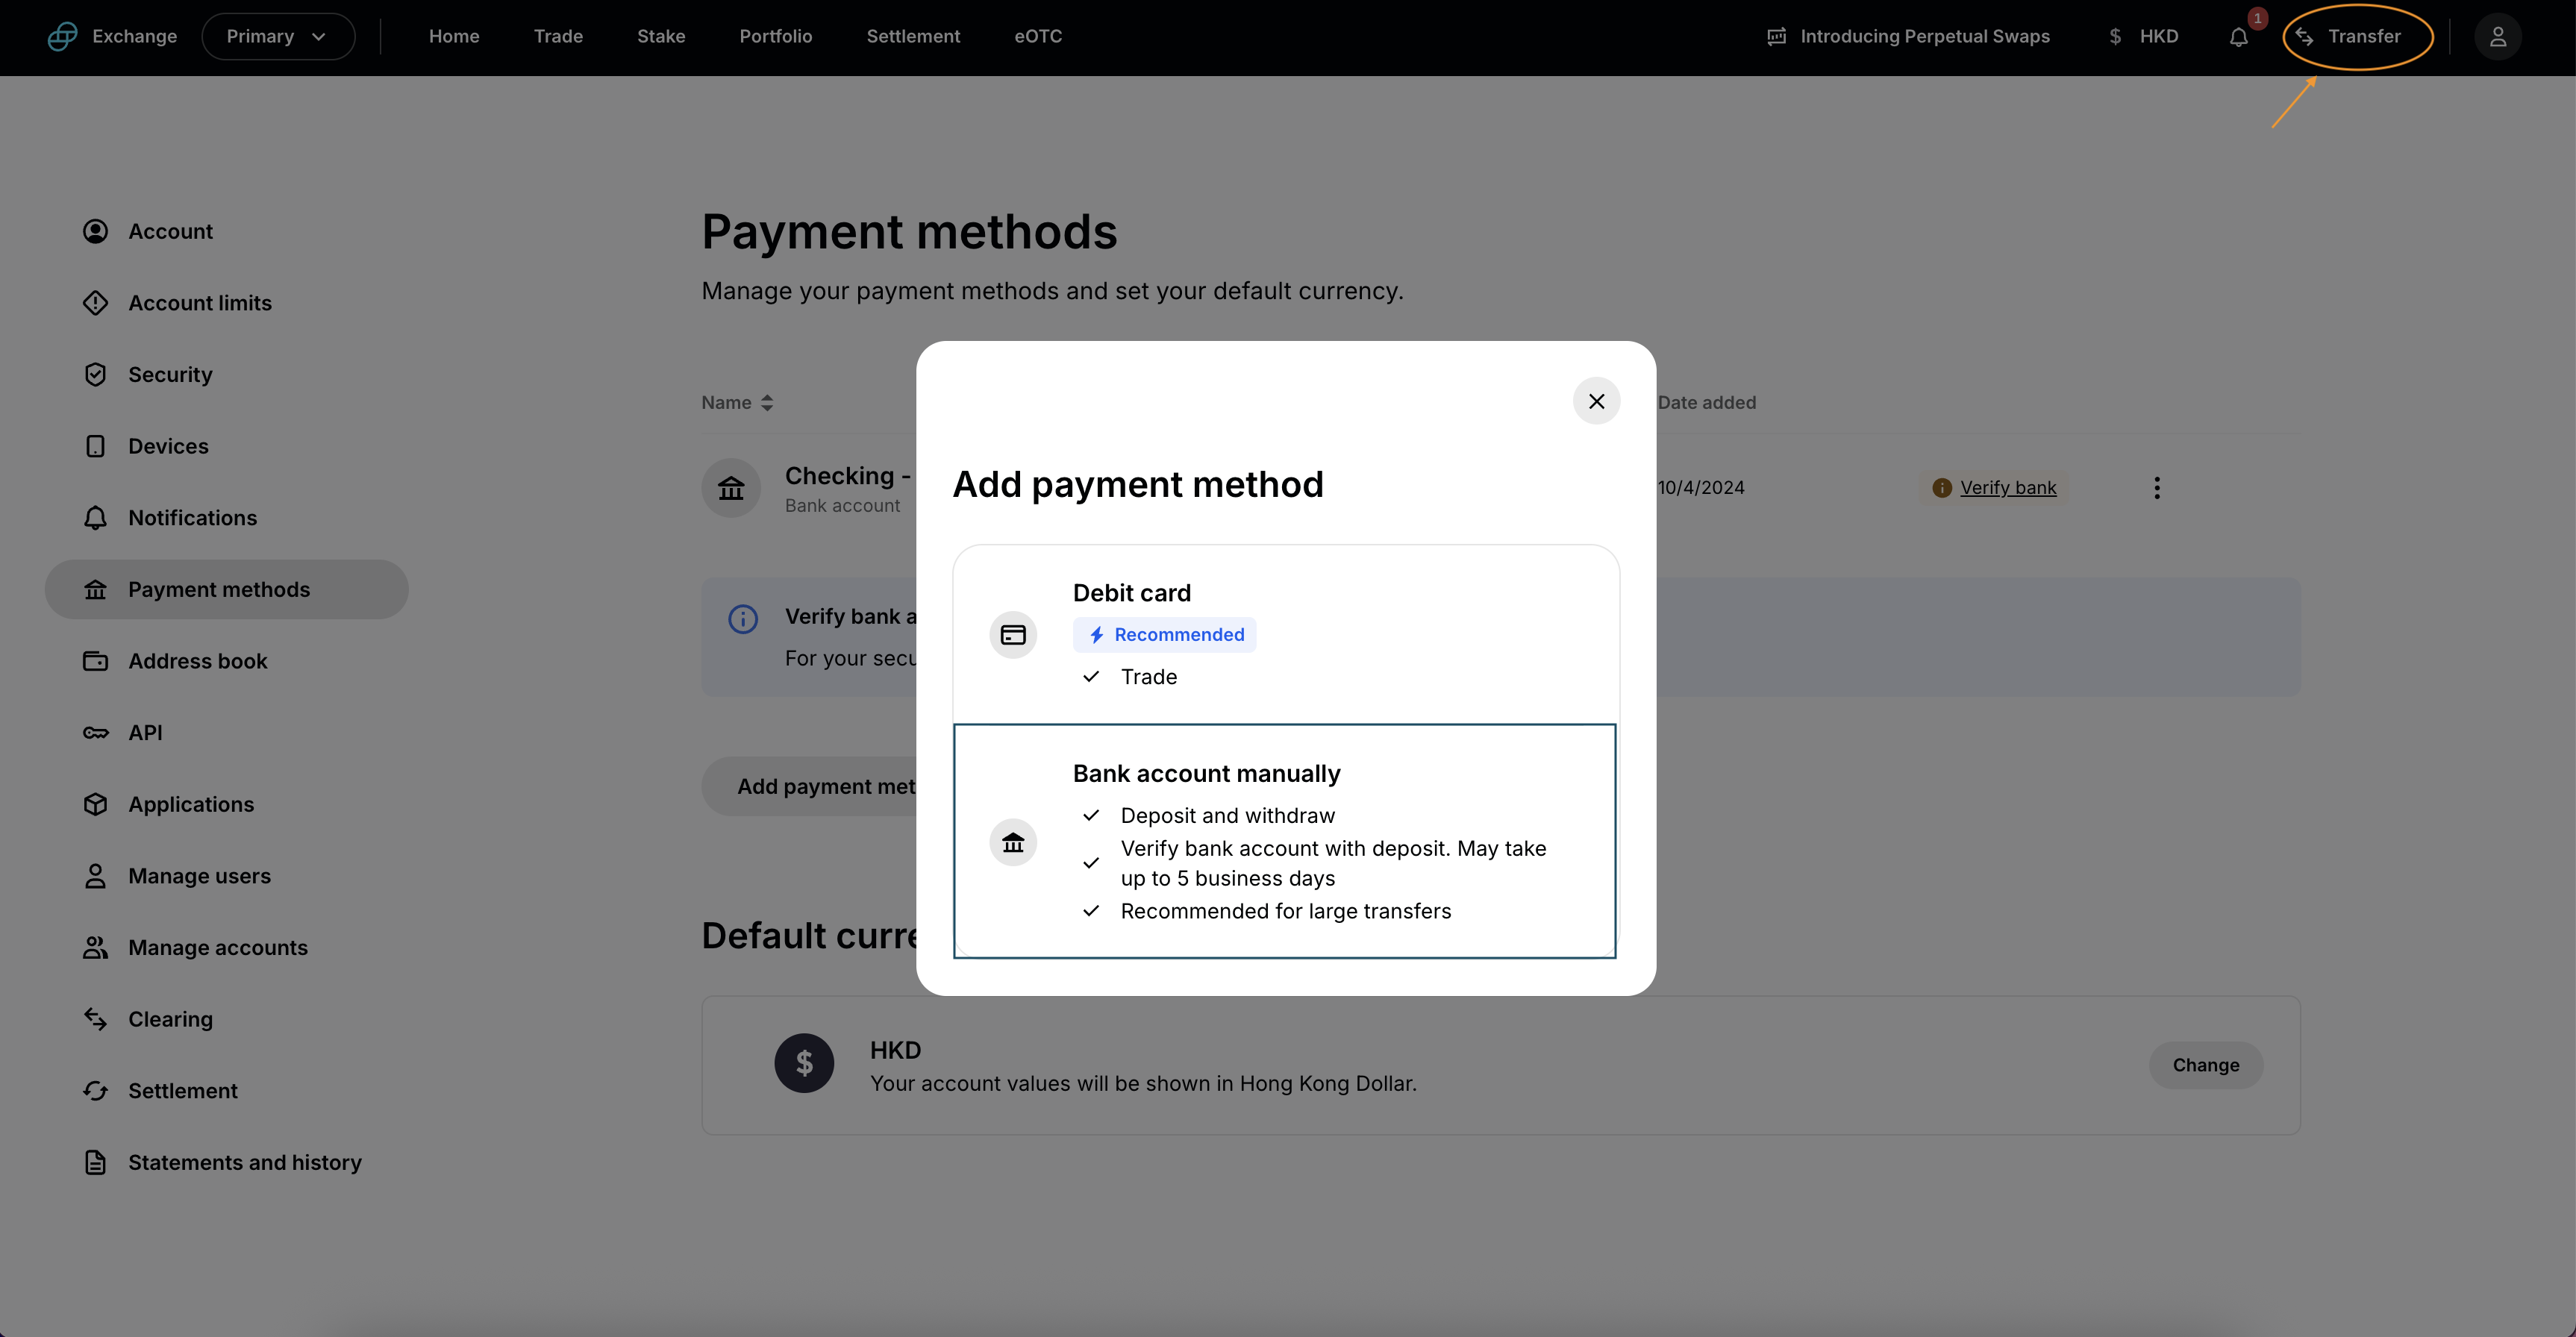2576x1337 pixels.
Task: Go to the eOTC navigation item
Action: pos(1037,37)
